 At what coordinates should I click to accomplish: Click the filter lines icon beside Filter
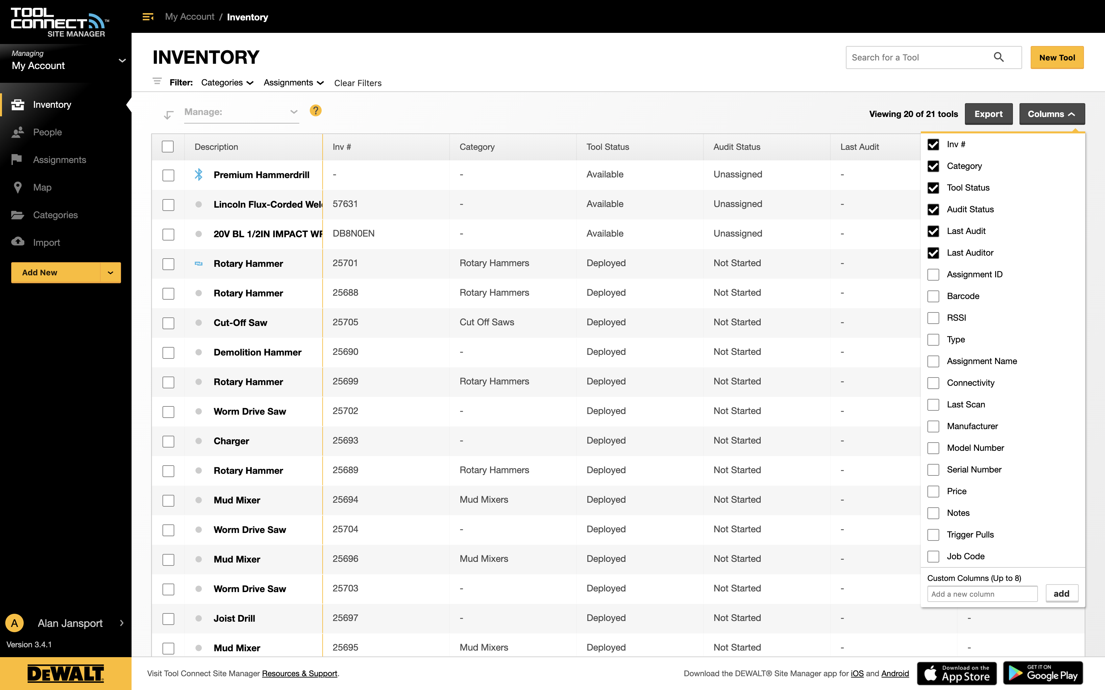[x=157, y=81]
